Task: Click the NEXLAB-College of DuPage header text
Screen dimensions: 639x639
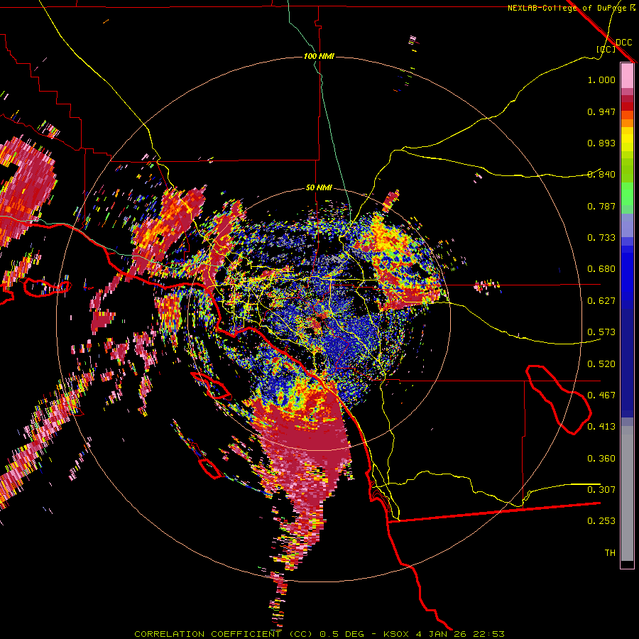Action: point(567,8)
